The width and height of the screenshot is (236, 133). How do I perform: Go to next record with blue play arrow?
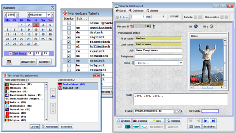[x=206, y=121]
